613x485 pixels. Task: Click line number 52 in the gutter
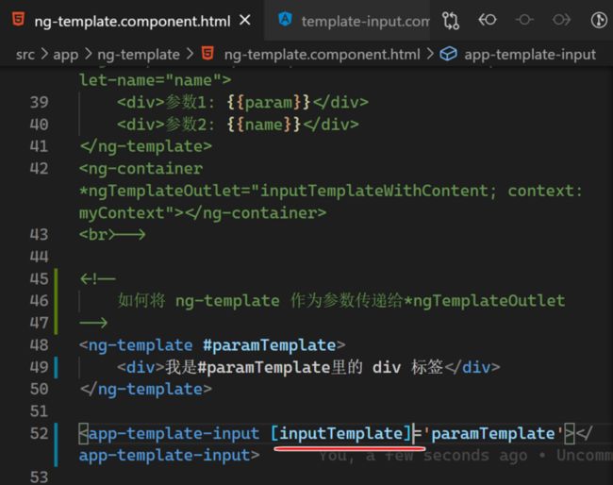(39, 433)
